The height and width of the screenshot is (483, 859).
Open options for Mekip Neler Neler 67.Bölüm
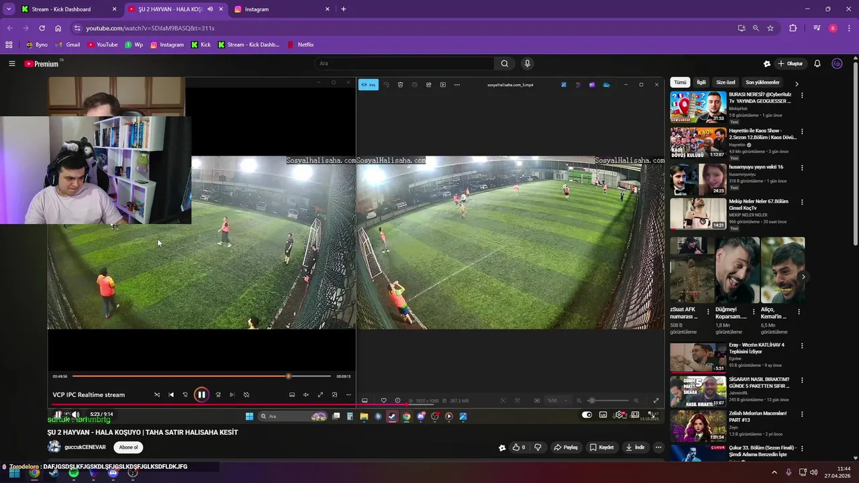[802, 202]
